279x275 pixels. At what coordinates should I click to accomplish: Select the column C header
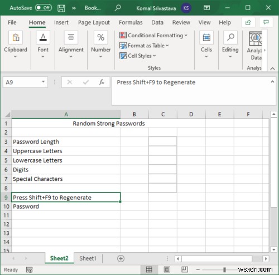tap(163, 114)
